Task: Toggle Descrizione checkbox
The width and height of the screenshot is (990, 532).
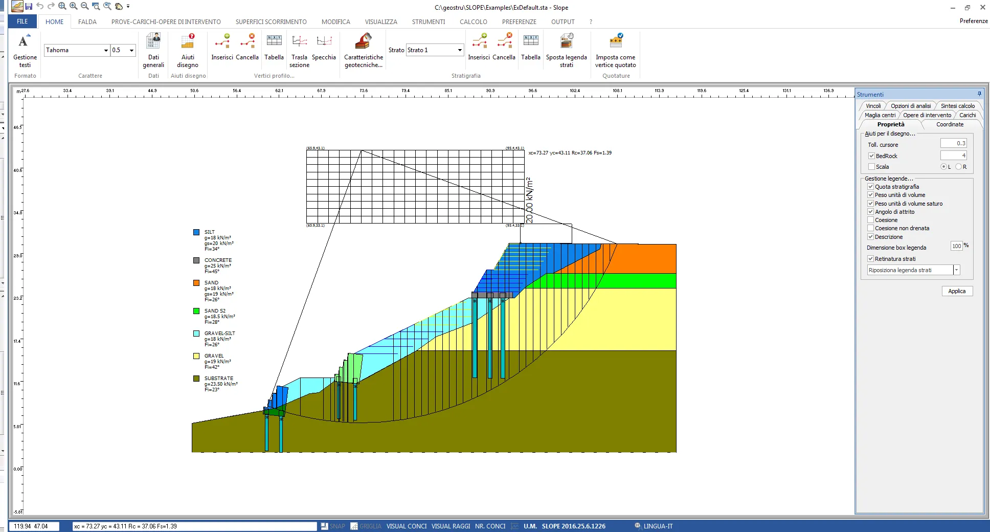Action: pyautogui.click(x=870, y=237)
